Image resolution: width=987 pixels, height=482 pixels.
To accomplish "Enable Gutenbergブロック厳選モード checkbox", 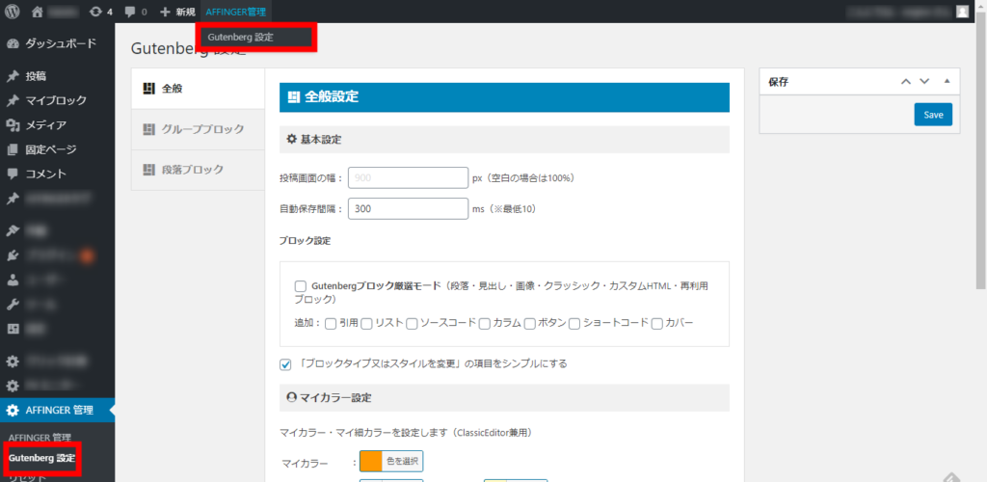I will click(301, 286).
